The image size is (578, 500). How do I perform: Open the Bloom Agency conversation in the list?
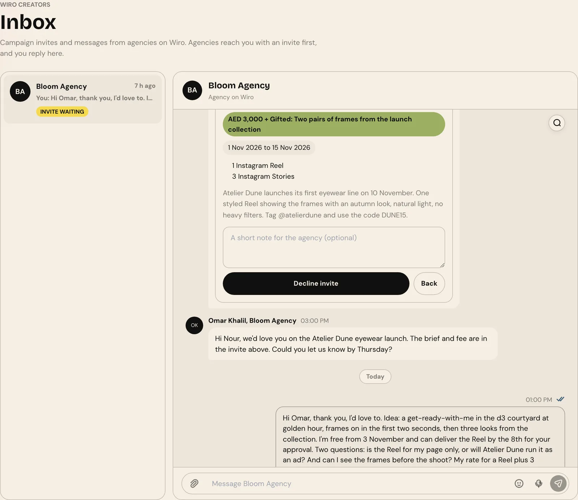click(x=83, y=99)
